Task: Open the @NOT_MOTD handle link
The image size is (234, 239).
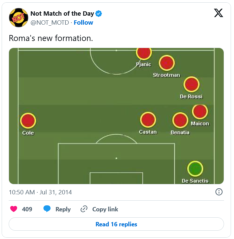Action: point(50,23)
